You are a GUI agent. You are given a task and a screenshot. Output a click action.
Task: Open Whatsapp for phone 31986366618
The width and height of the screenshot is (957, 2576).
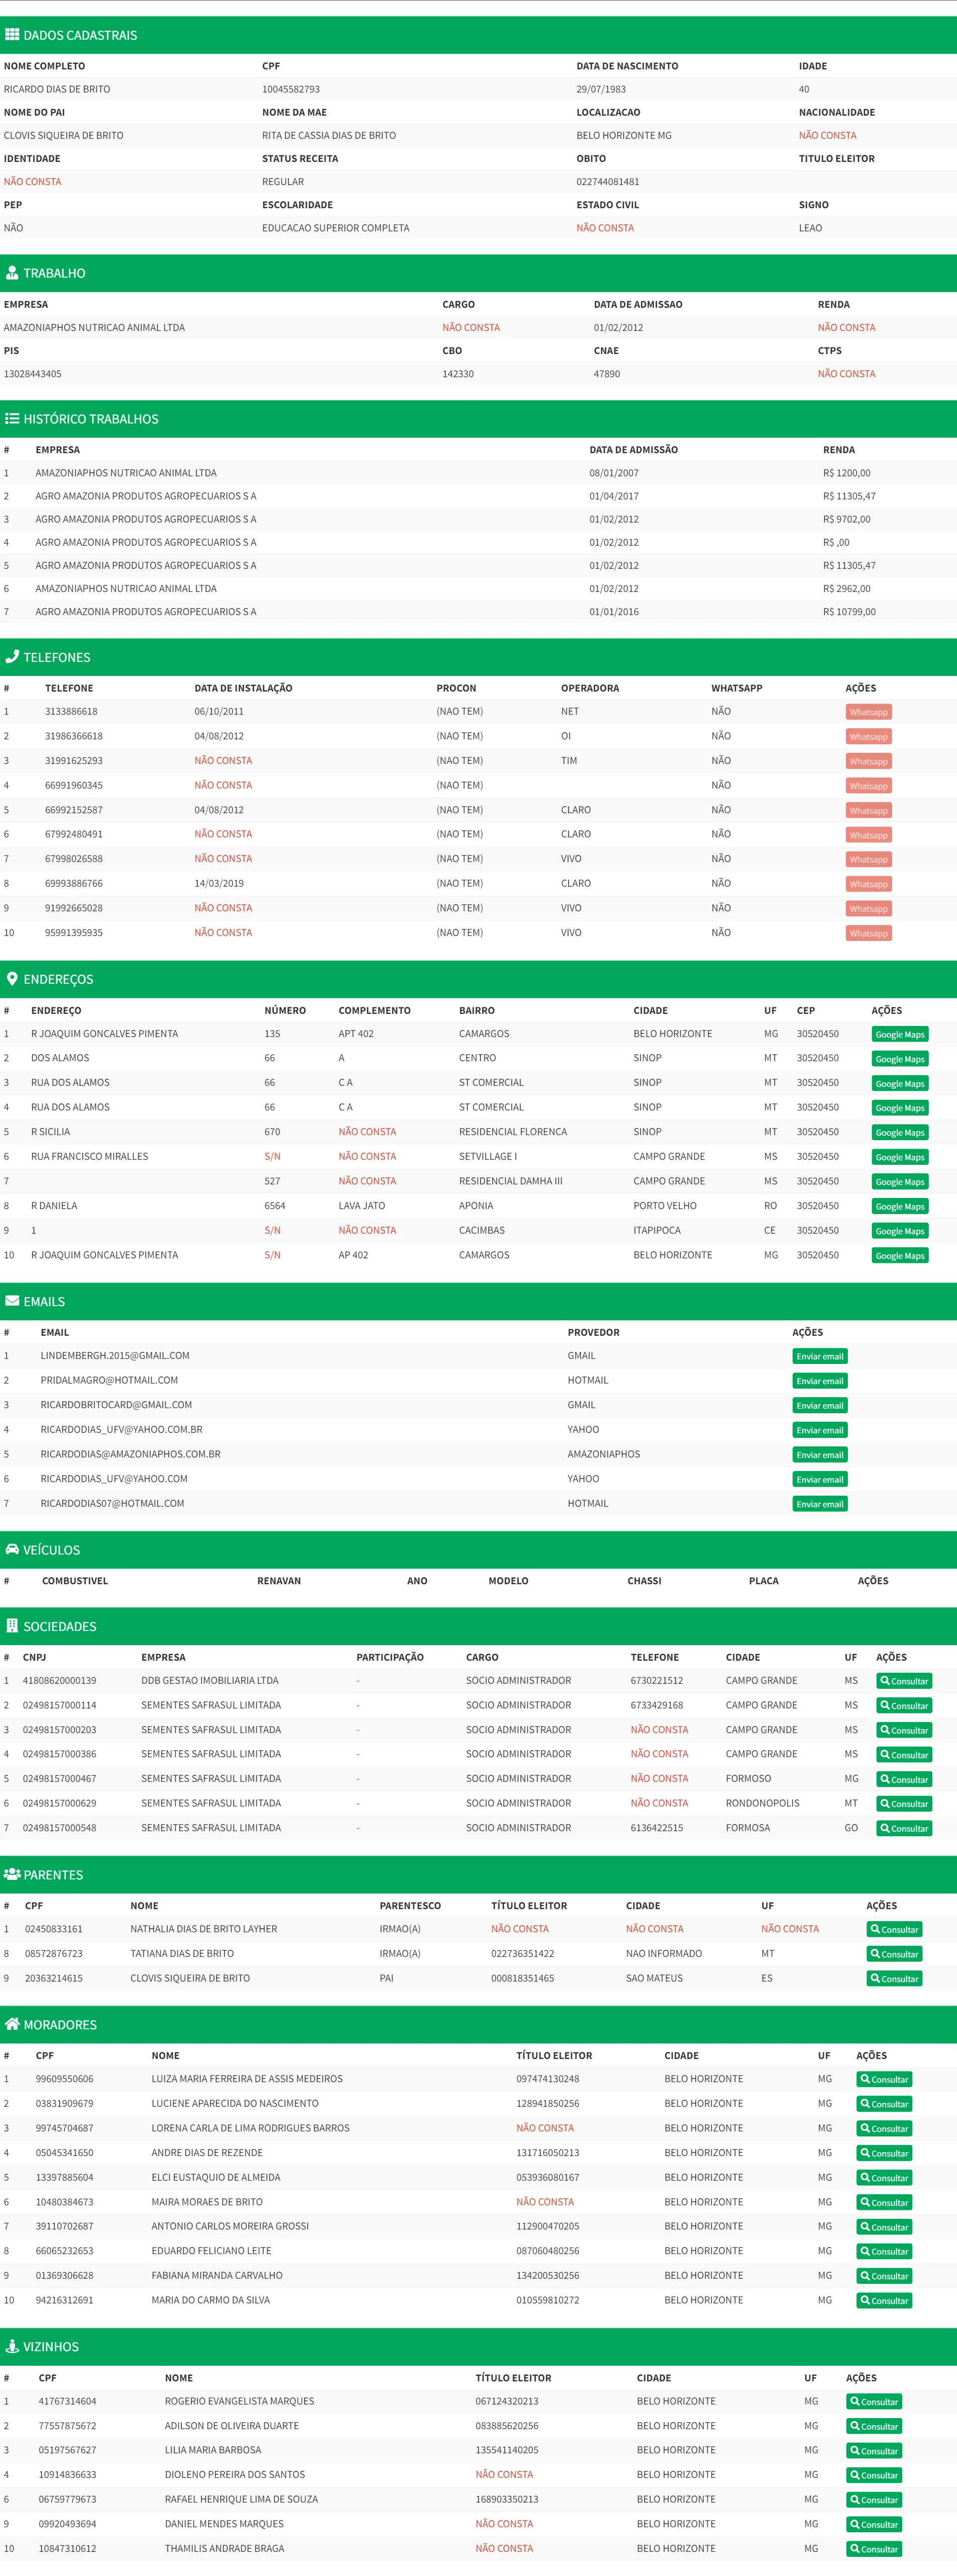(868, 737)
